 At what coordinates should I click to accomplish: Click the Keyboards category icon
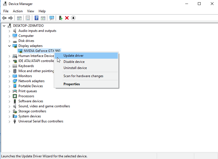pyautogui.click(x=15, y=66)
